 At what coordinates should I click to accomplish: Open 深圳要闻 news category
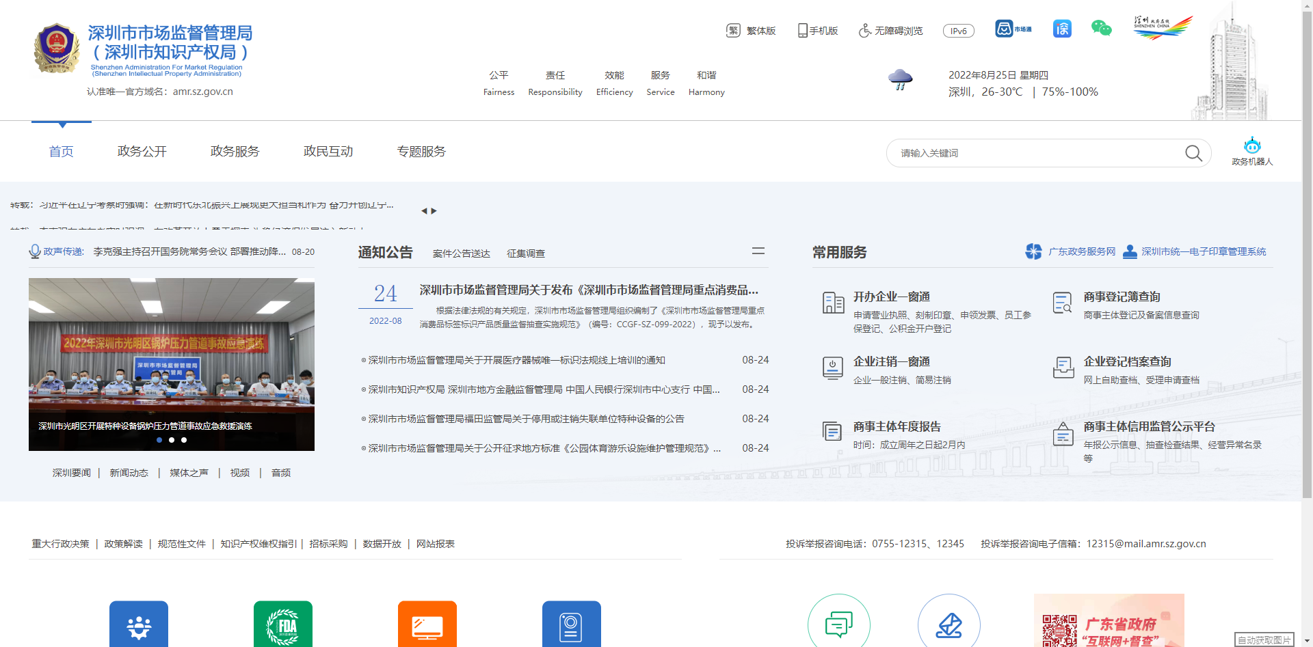tap(72, 473)
